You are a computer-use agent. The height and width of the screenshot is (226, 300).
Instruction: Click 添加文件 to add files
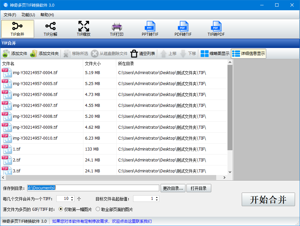[15, 53]
